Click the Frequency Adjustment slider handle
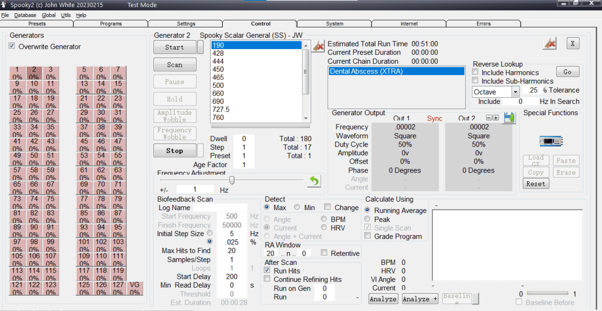The image size is (602, 311). tap(232, 180)
